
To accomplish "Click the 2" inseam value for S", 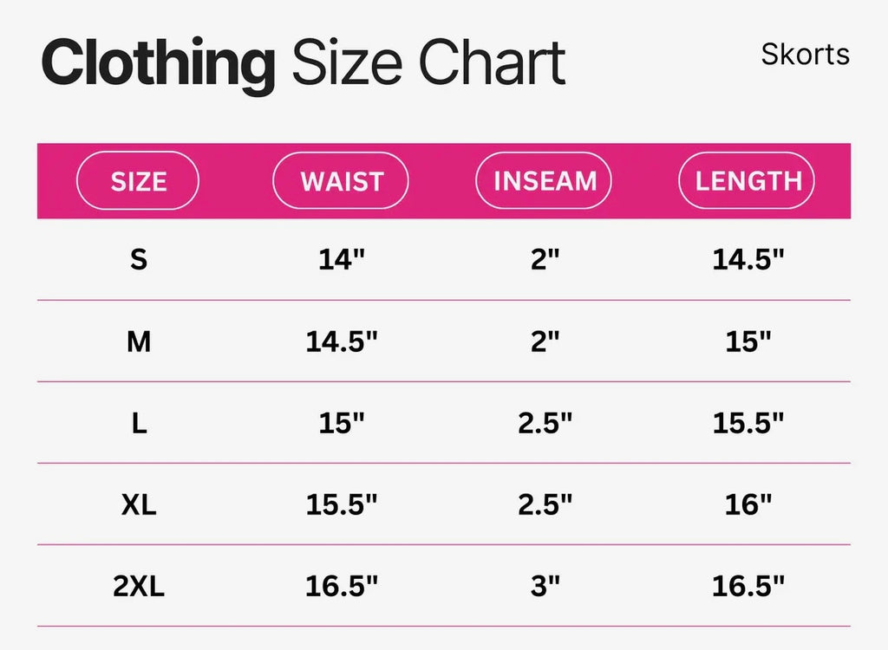I will point(545,260).
